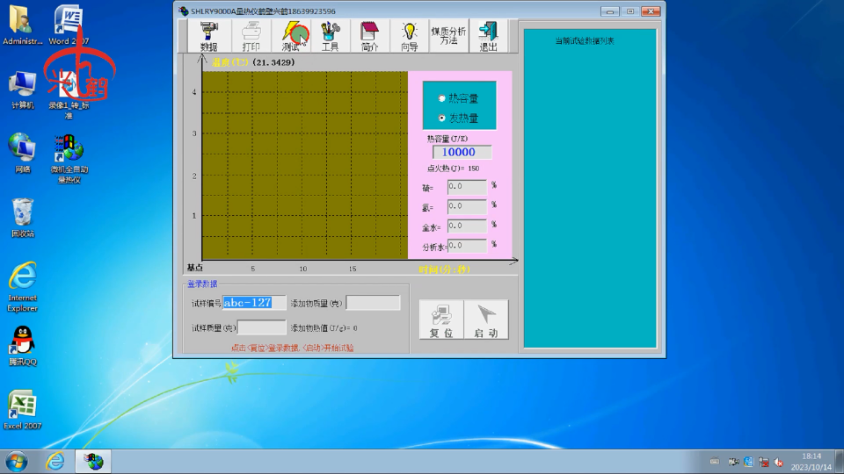
Task: Open the Word 2007 desktop shortcut
Action: tap(69, 25)
